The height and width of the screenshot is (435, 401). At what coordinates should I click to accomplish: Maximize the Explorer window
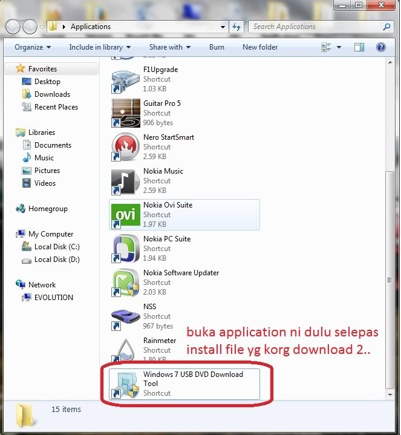coord(359,5)
